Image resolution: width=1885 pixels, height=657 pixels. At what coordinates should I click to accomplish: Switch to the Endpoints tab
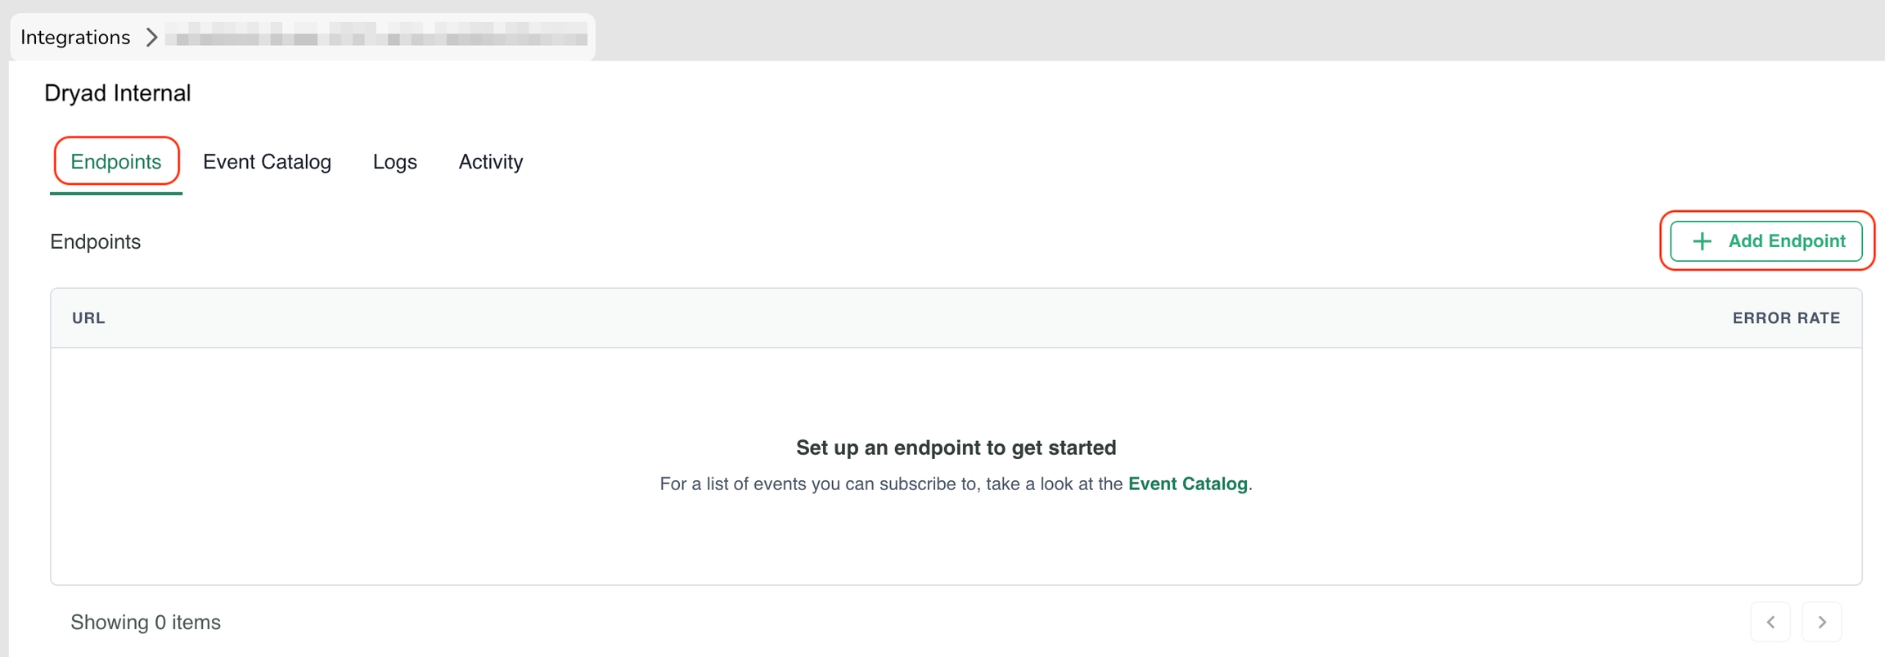tap(116, 162)
